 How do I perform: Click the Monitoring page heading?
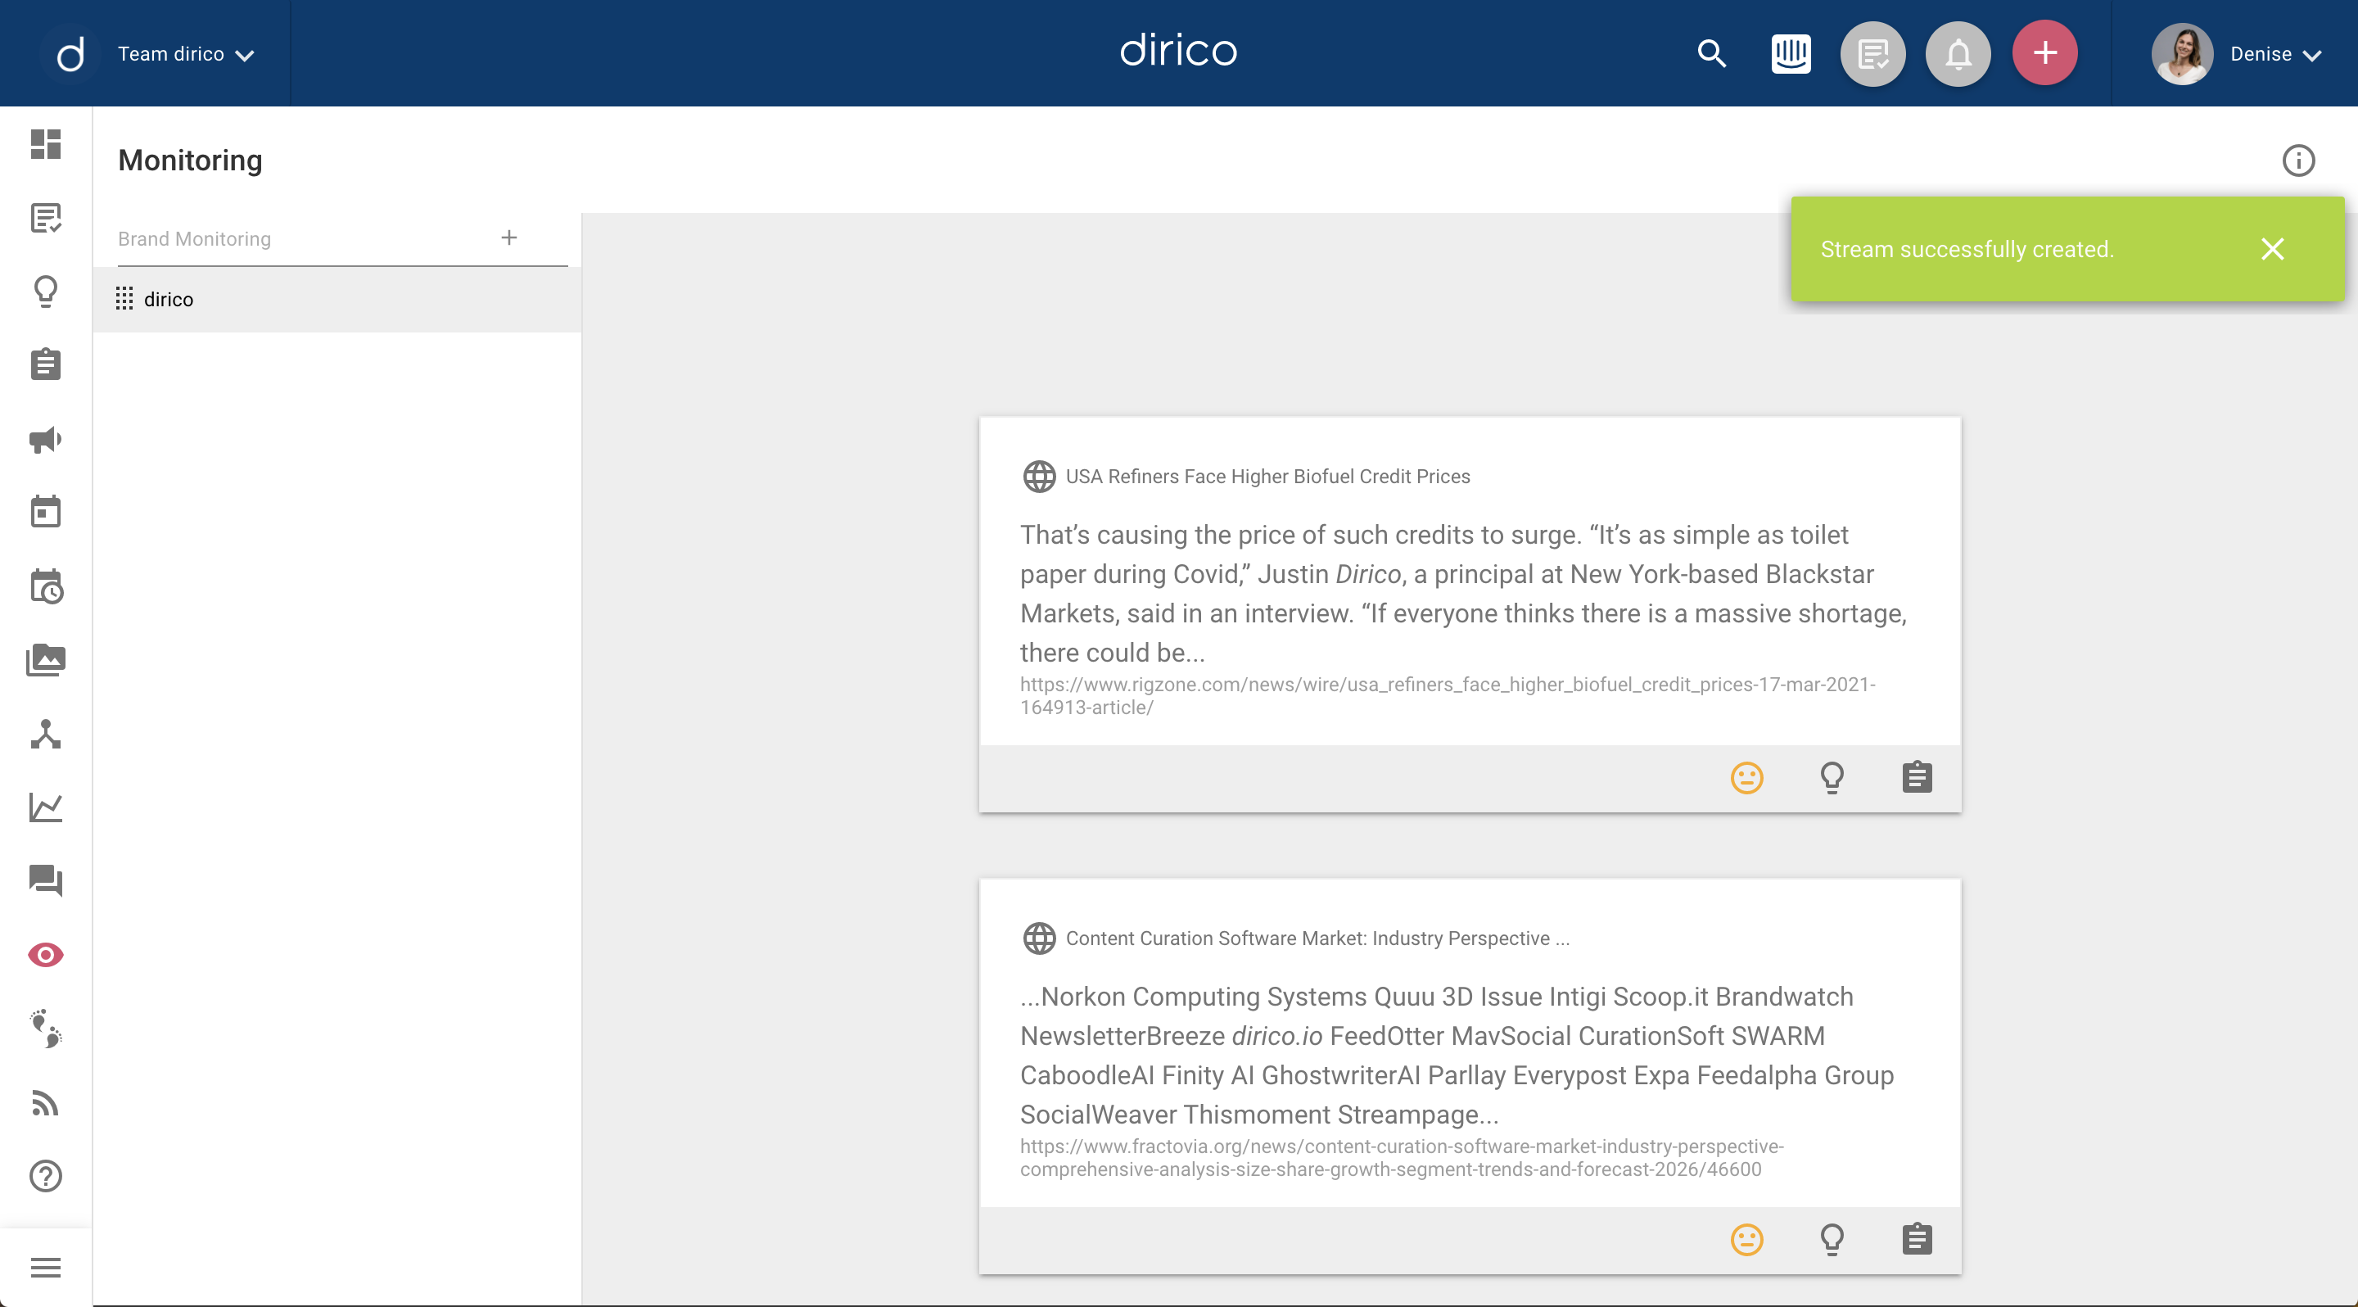tap(191, 161)
